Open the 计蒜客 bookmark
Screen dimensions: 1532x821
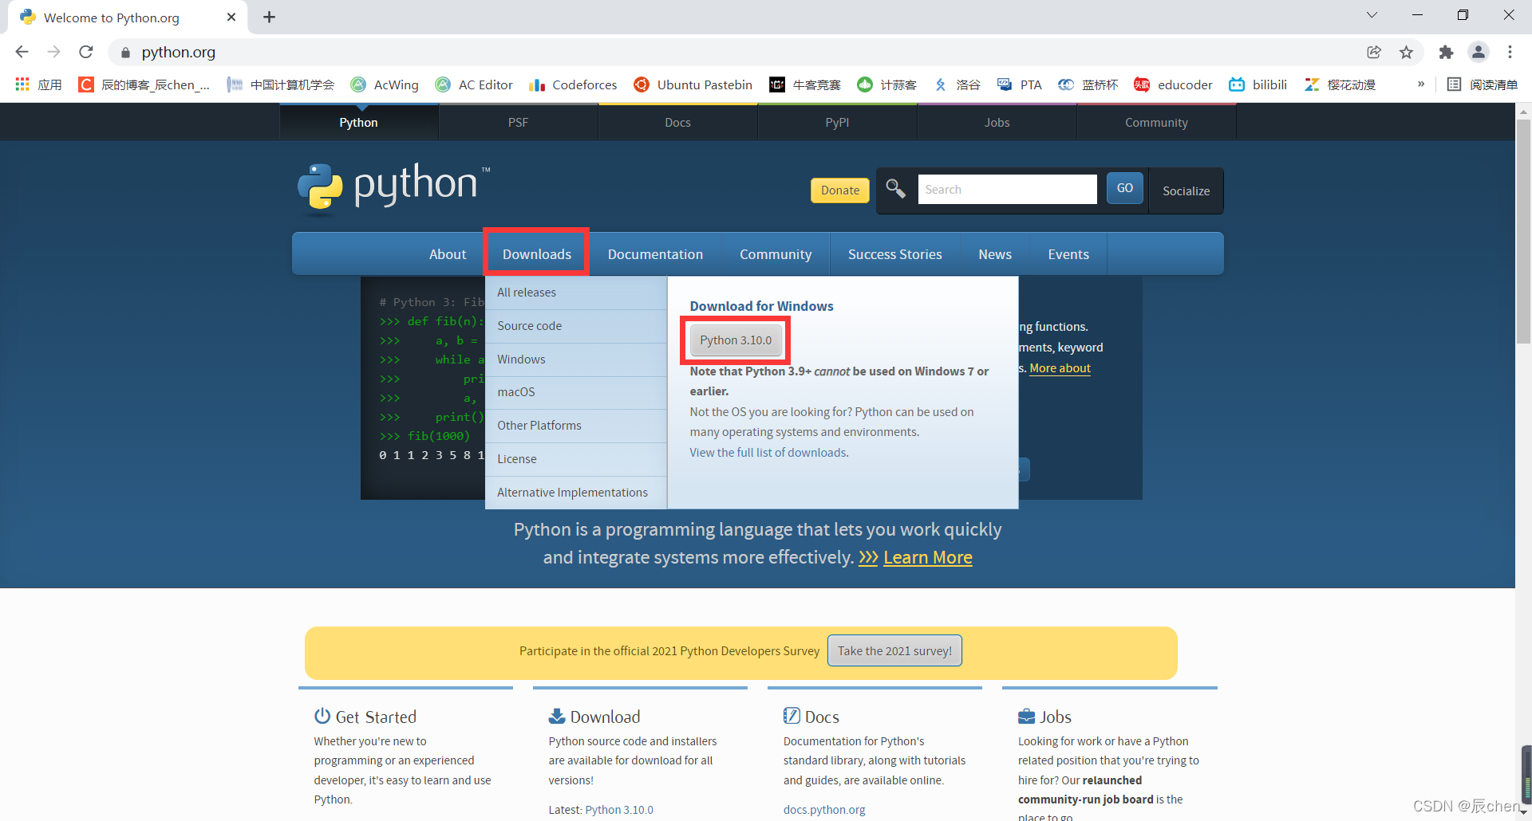pos(886,84)
